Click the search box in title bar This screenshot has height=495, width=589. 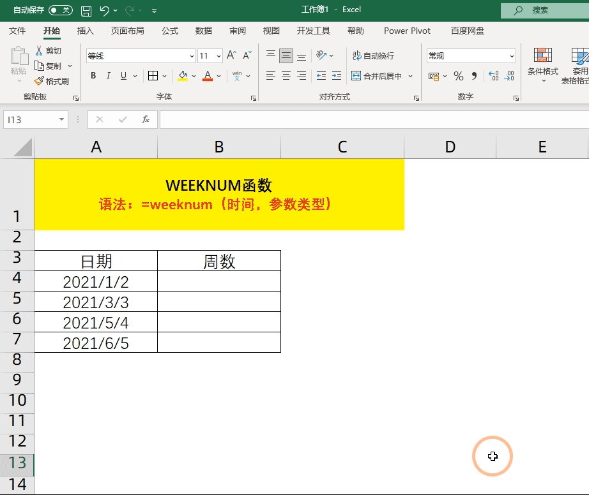tap(545, 10)
